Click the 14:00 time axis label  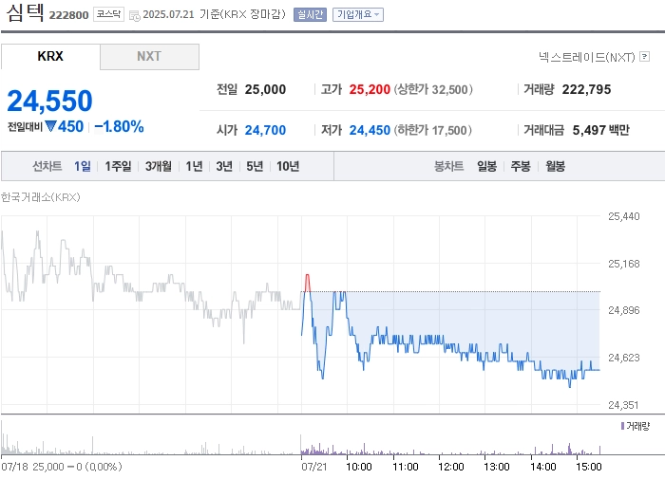(x=542, y=467)
